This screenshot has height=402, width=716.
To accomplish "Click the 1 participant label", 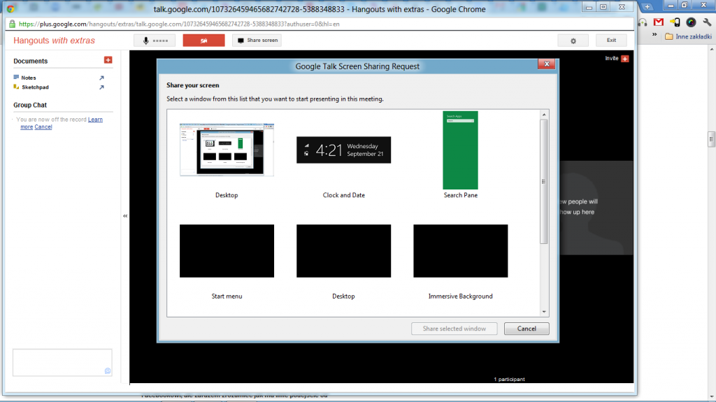I will pyautogui.click(x=509, y=379).
